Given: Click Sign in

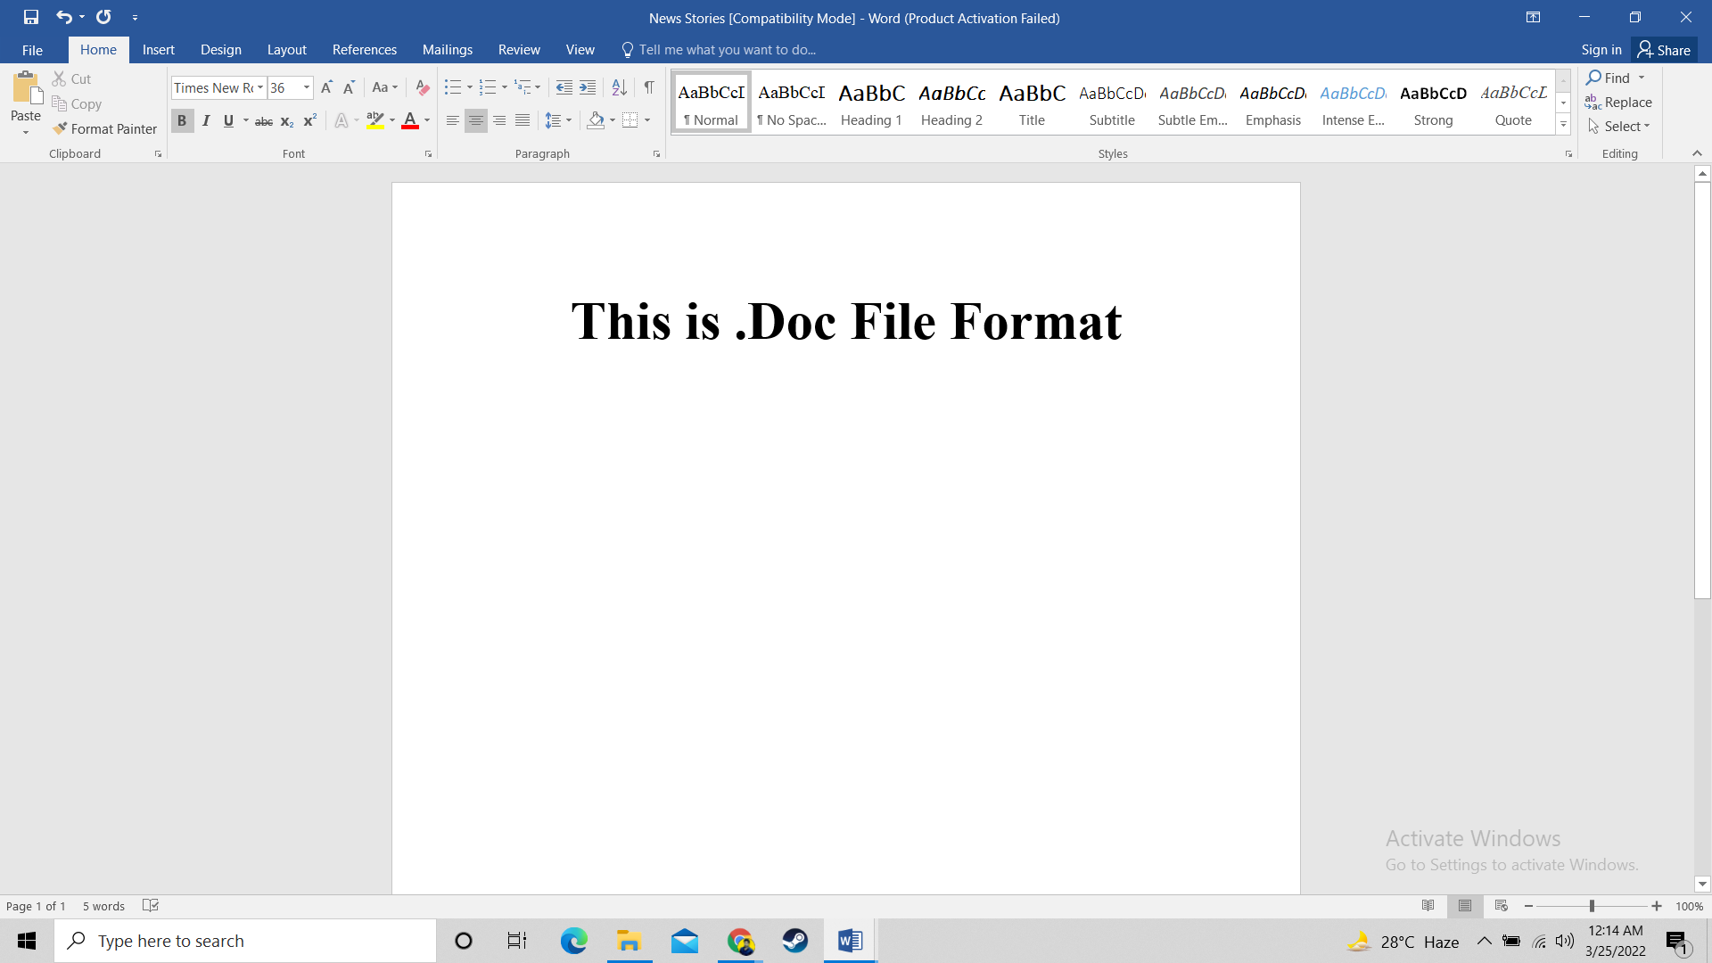Looking at the screenshot, I should (1601, 50).
